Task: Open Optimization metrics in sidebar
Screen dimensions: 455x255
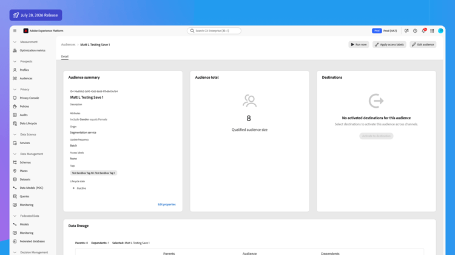Action: pos(33,50)
